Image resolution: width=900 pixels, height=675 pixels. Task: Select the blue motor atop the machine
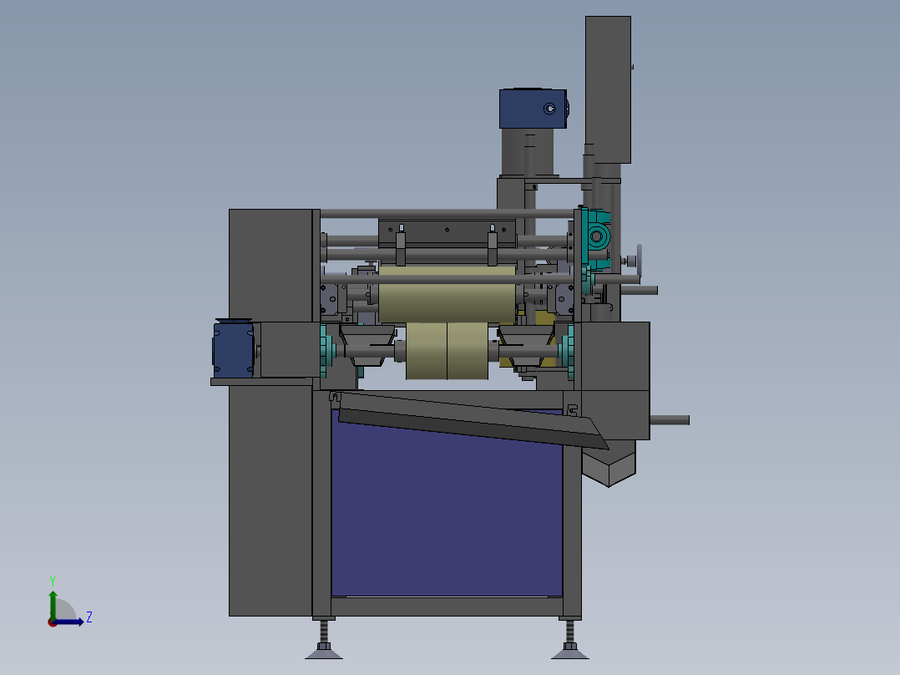533,109
